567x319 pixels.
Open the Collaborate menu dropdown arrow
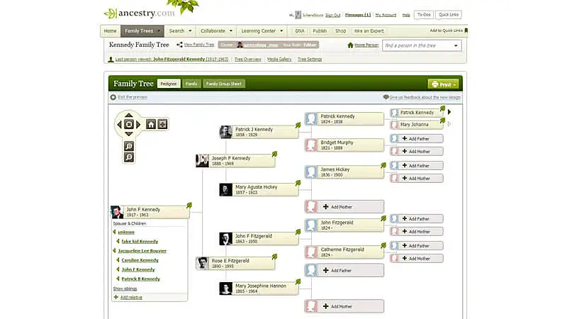click(231, 30)
